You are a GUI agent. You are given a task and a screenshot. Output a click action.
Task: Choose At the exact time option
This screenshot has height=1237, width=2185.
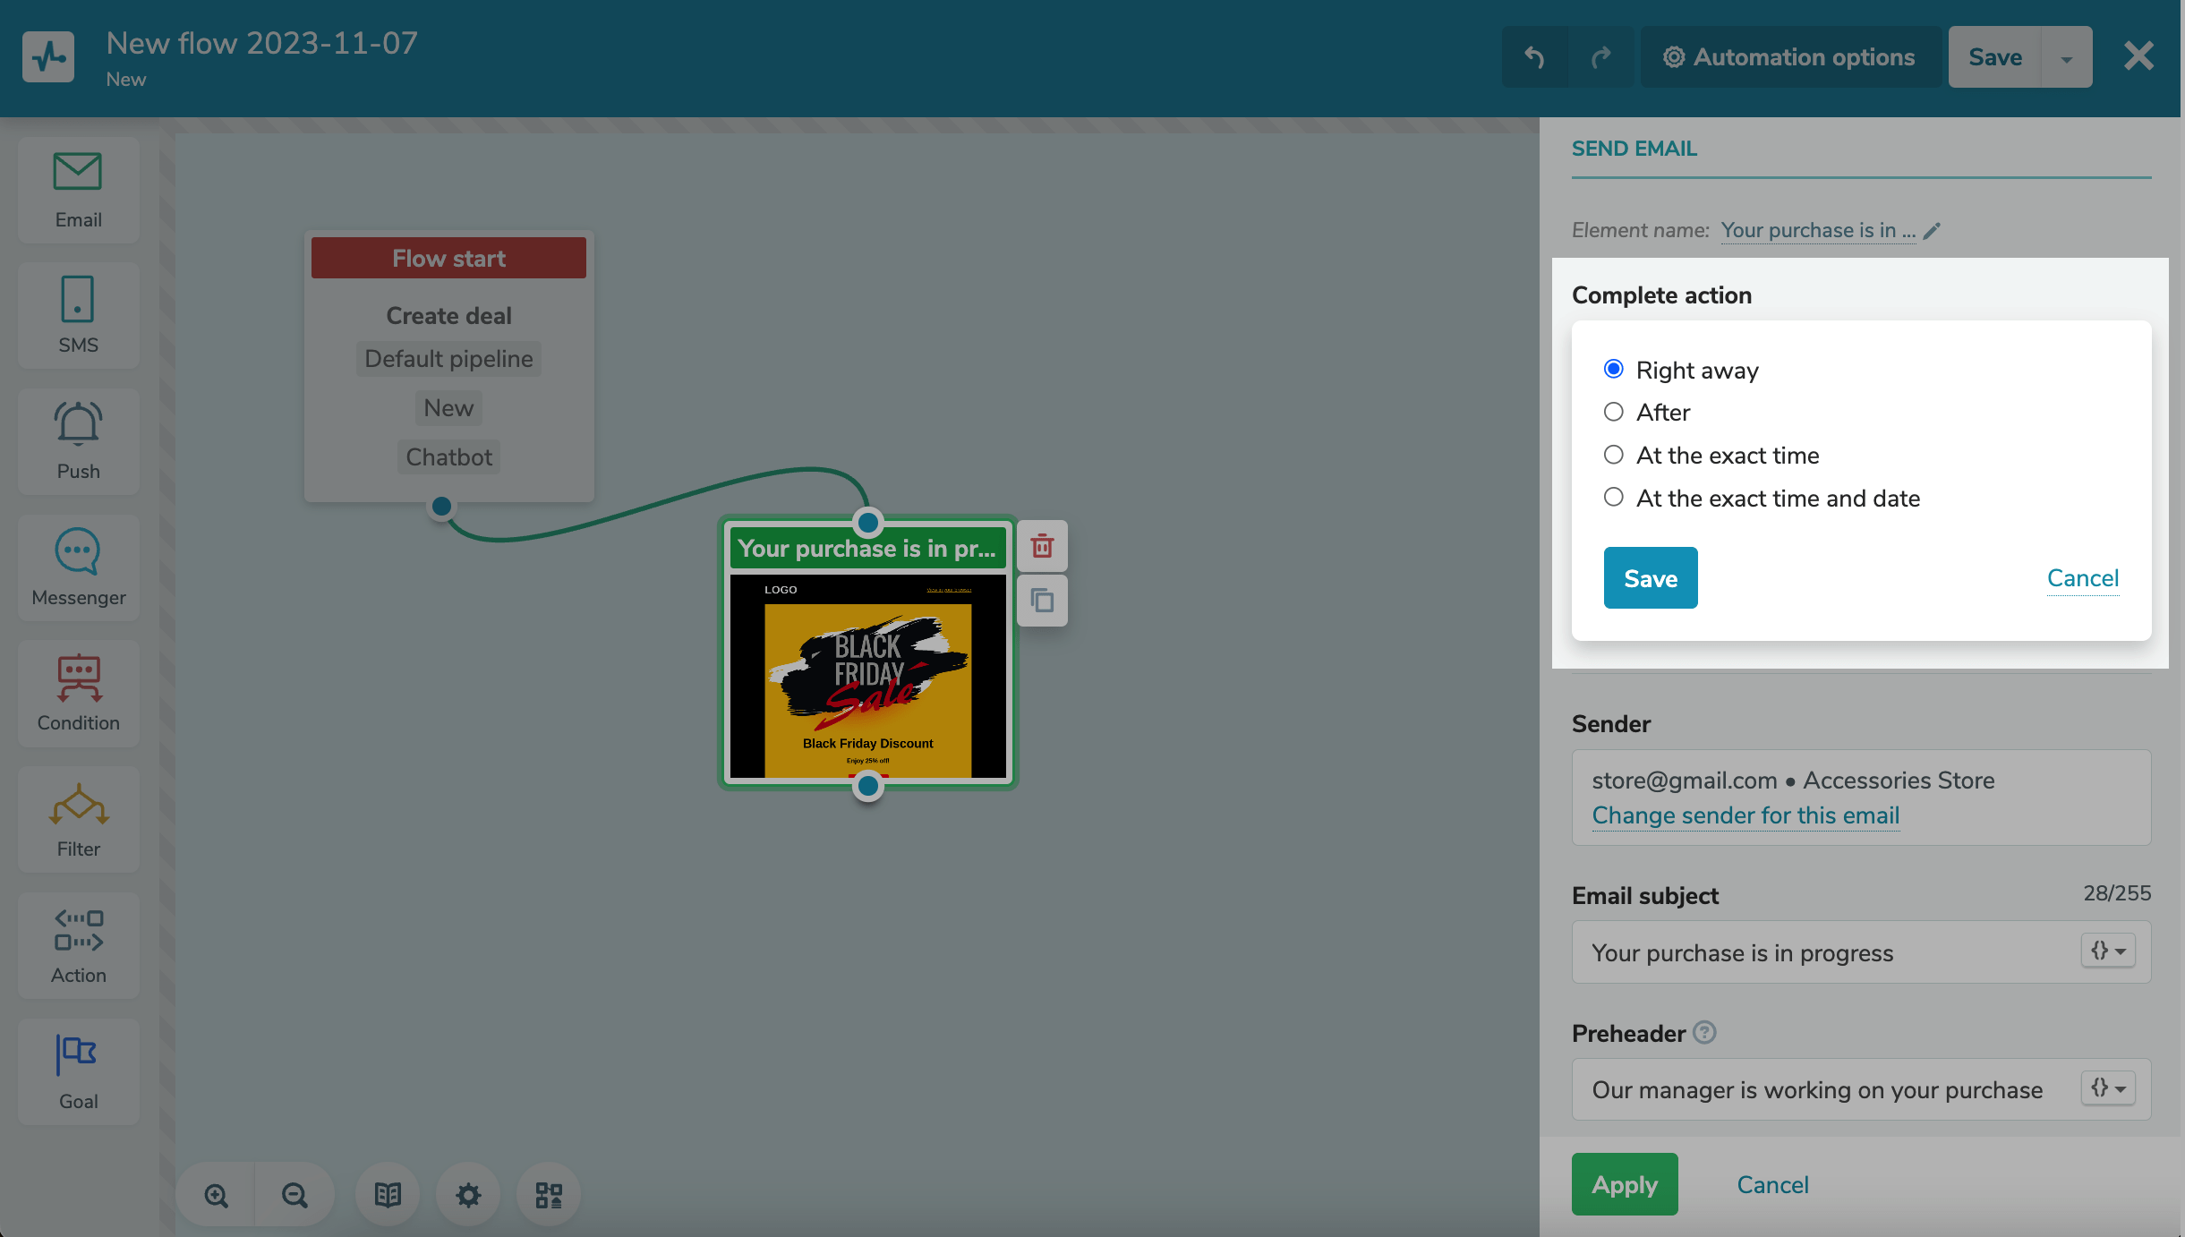1614,455
